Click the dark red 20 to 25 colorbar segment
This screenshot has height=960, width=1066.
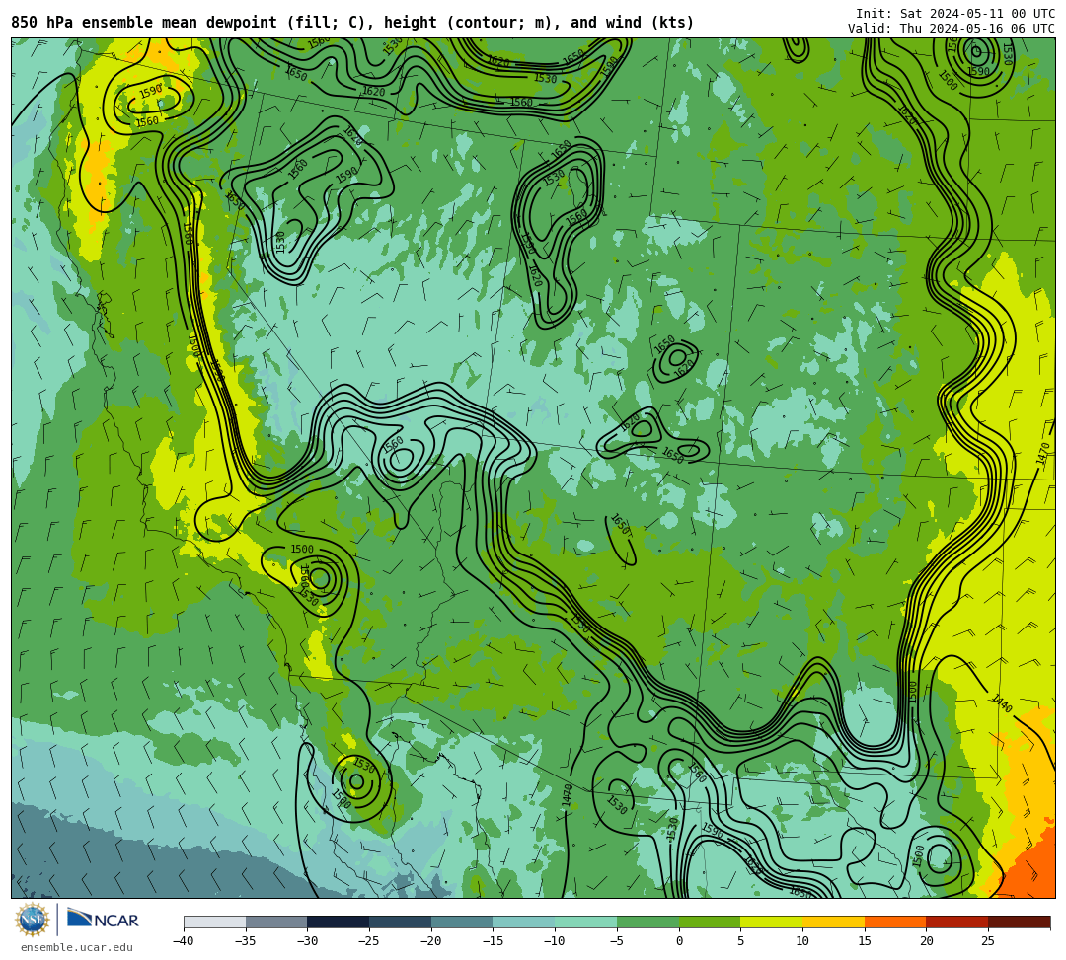957,922
